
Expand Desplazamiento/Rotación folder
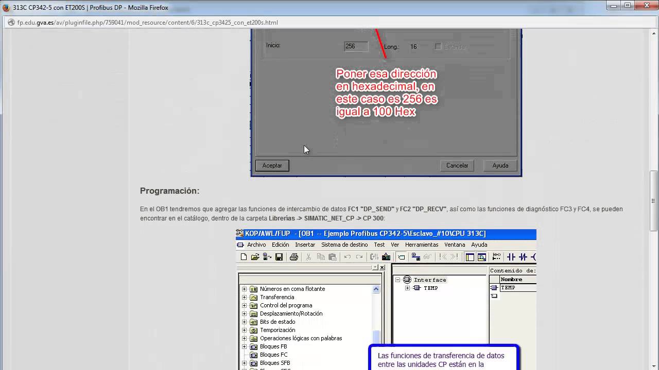click(244, 313)
